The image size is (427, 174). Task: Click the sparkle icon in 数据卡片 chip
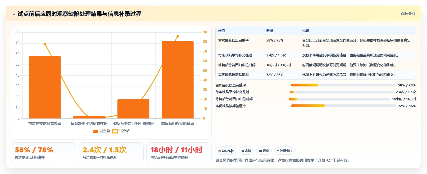coord(278,151)
